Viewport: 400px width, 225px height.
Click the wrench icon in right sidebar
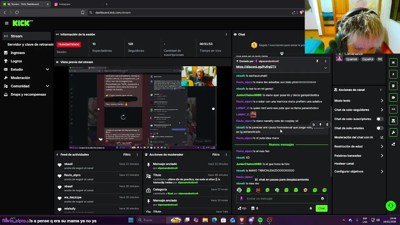tap(393, 132)
